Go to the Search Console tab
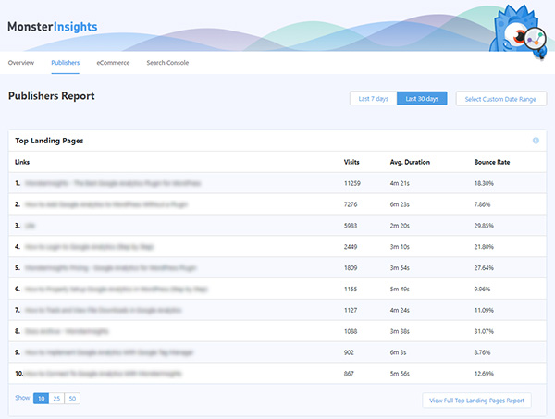This screenshot has width=555, height=419. pos(167,63)
